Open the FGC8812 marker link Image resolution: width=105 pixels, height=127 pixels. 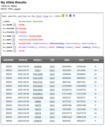38,94
